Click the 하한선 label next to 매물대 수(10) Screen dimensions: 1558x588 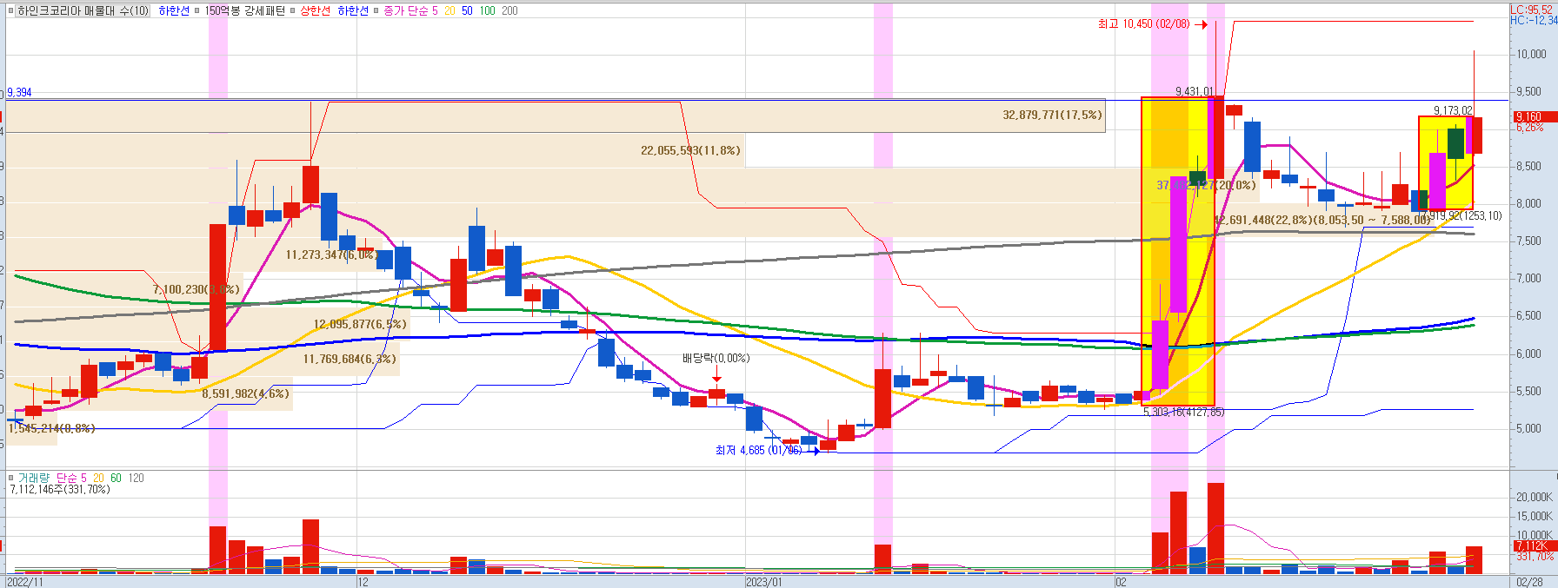pos(174,11)
